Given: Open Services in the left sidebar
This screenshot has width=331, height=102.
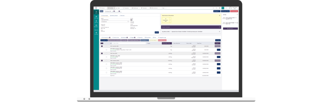Looking at the screenshot, I should point(96,22).
